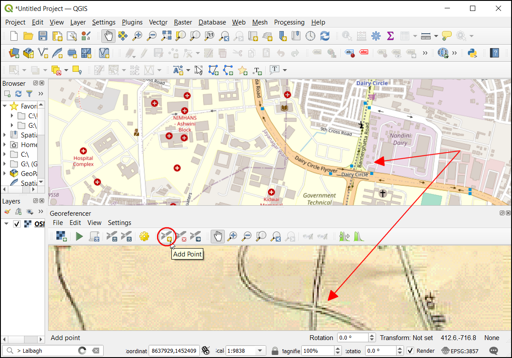Click Zoom Full extent icon

tap(166, 35)
